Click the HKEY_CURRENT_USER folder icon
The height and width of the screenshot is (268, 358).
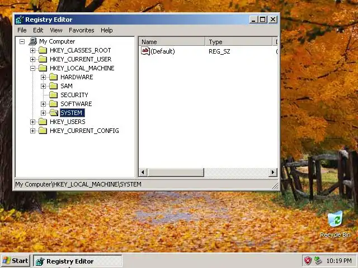43,59
